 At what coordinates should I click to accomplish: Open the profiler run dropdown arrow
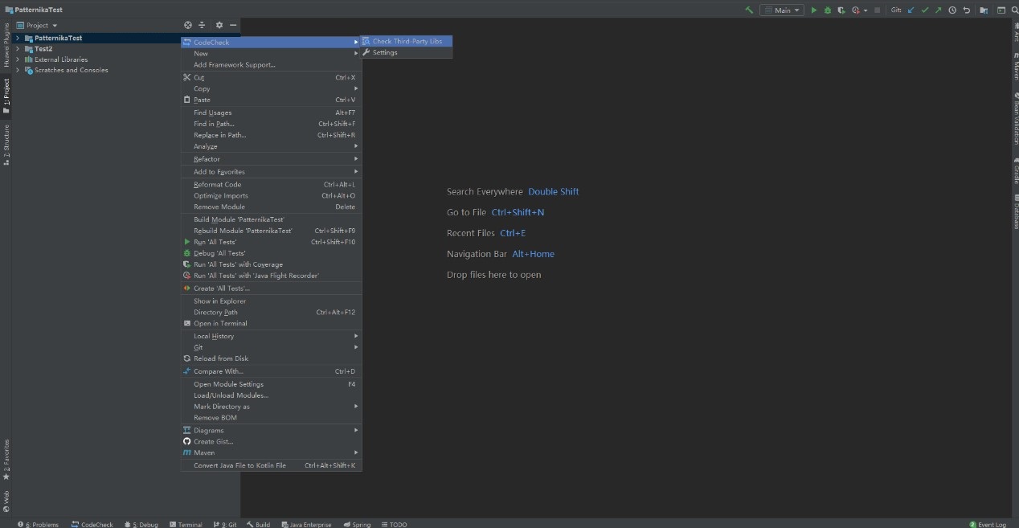tap(866, 10)
